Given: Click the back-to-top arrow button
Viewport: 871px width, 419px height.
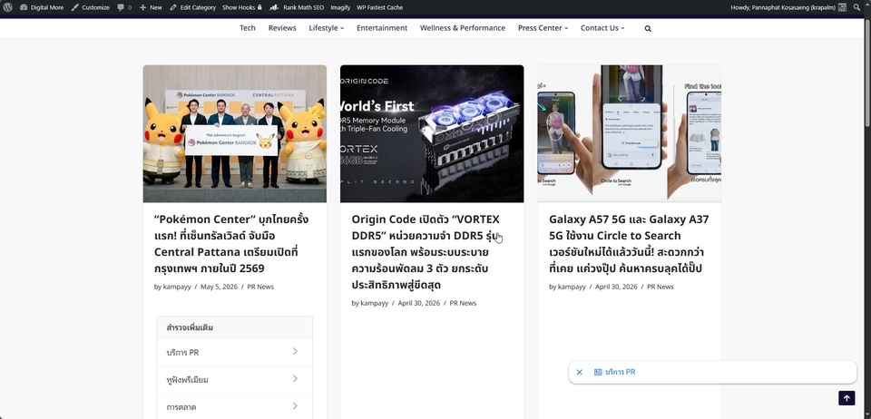Looking at the screenshot, I should tap(847, 398).
